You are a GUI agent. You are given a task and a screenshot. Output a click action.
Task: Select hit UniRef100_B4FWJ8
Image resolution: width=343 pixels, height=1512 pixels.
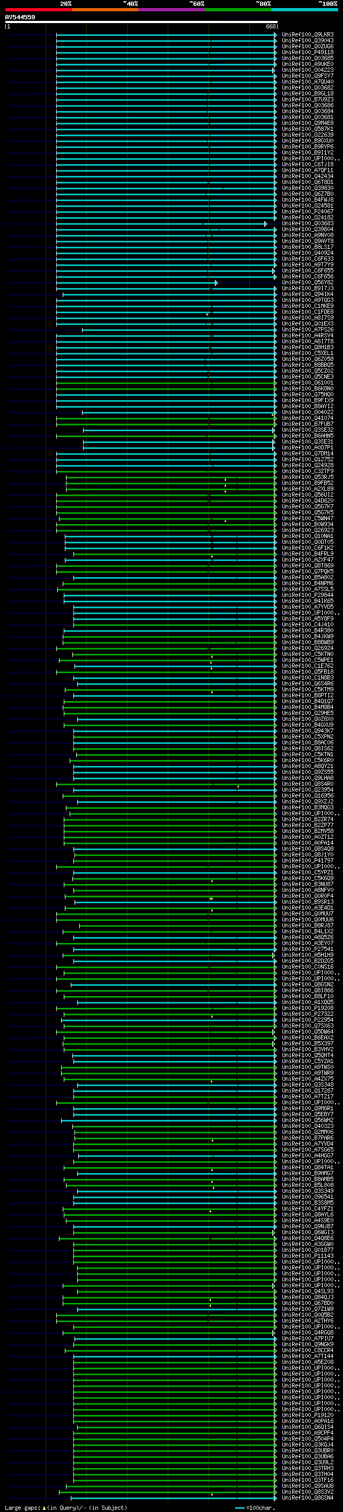(308, 200)
